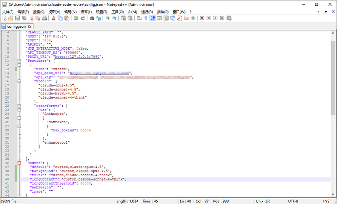Open the 编码(N) menu
Viewport: 337px width, 204px height.
pyautogui.click(x=70, y=12)
